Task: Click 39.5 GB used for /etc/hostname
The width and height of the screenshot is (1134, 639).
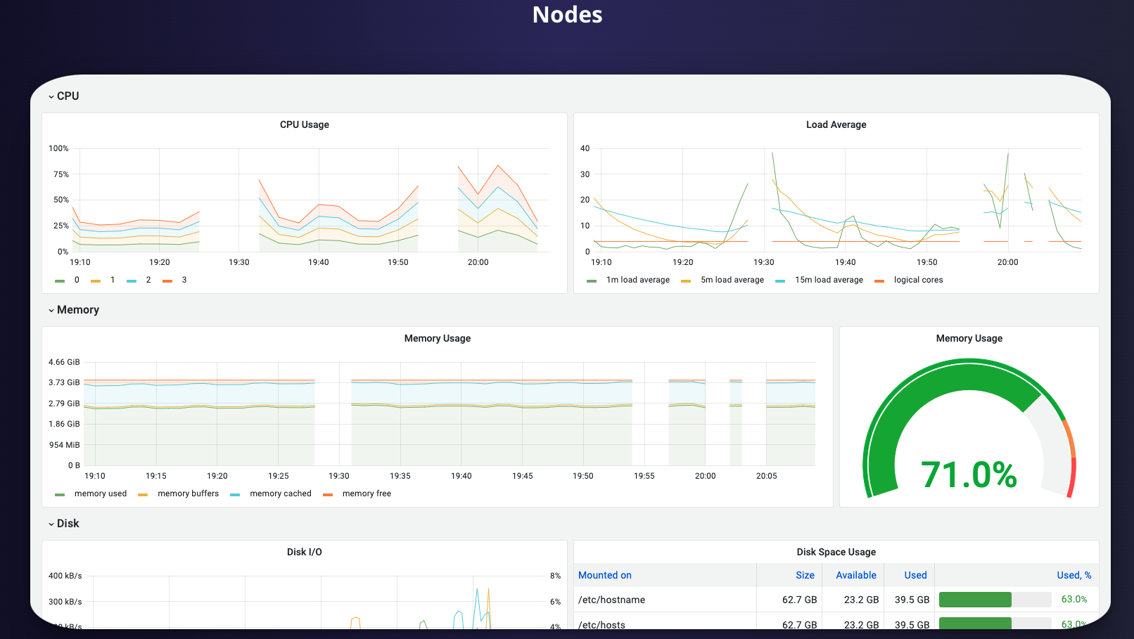Action: (912, 600)
